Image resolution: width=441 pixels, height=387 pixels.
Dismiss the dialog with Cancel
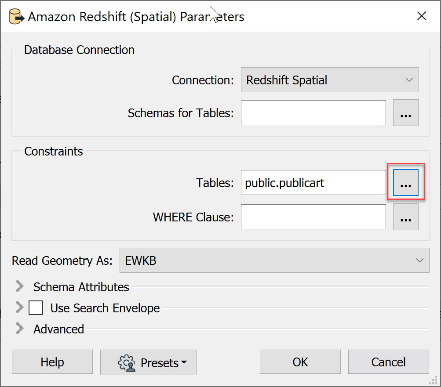coord(388,362)
